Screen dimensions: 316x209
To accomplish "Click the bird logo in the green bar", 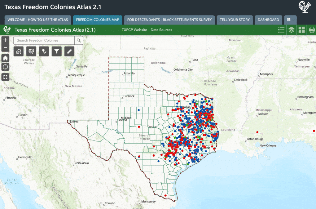I will pos(7,30).
